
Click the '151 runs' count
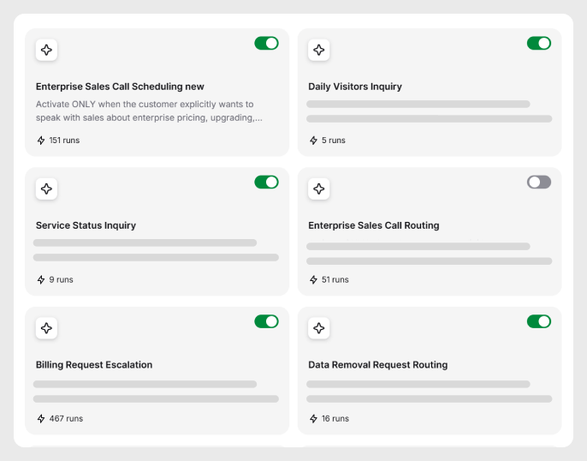(64, 141)
